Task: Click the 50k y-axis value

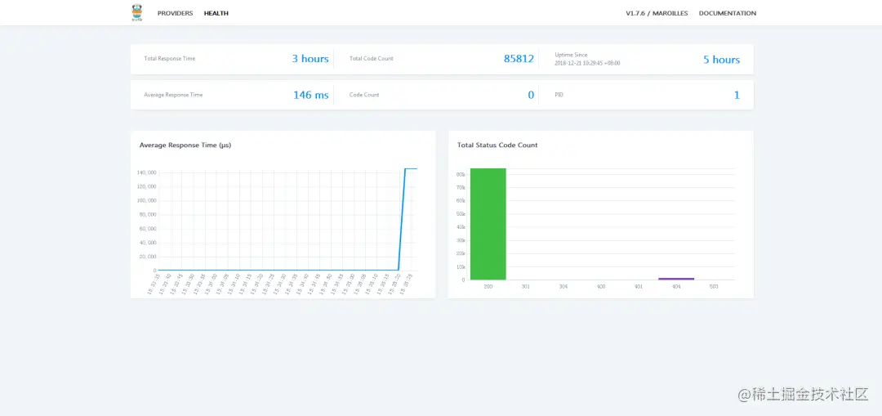Action: 461,214
